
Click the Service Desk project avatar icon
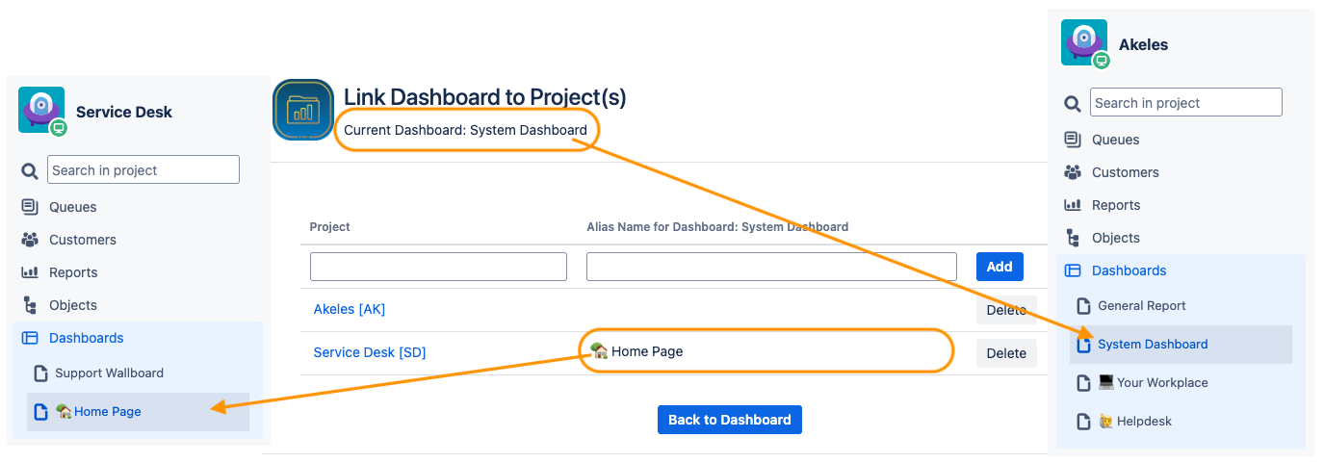tap(41, 110)
